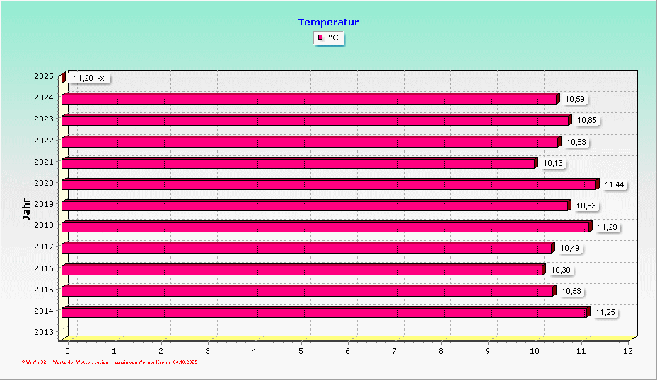Click the 2018 label on the year axis
This screenshot has height=380, width=657.
43,225
